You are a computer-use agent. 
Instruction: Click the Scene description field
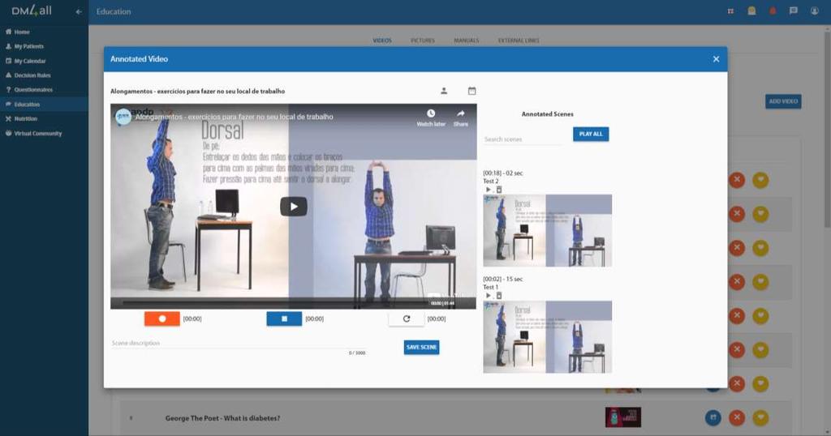pyautogui.click(x=239, y=344)
